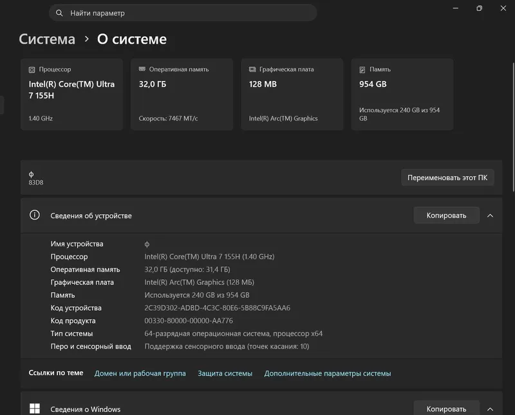This screenshot has width=515, height=415.
Task: Click 'Сведения о Windows' heading
Action: click(86, 409)
